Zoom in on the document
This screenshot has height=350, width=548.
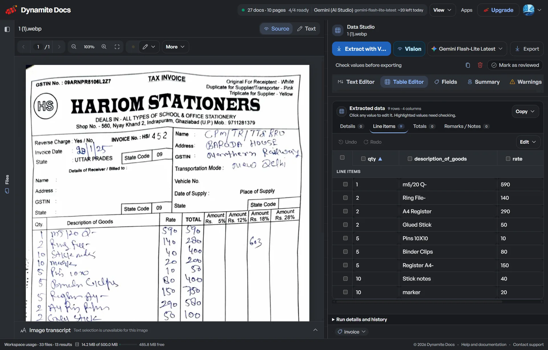(104, 47)
